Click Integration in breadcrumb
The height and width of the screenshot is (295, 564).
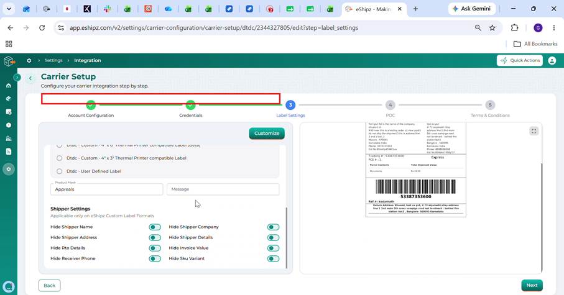[x=88, y=60]
